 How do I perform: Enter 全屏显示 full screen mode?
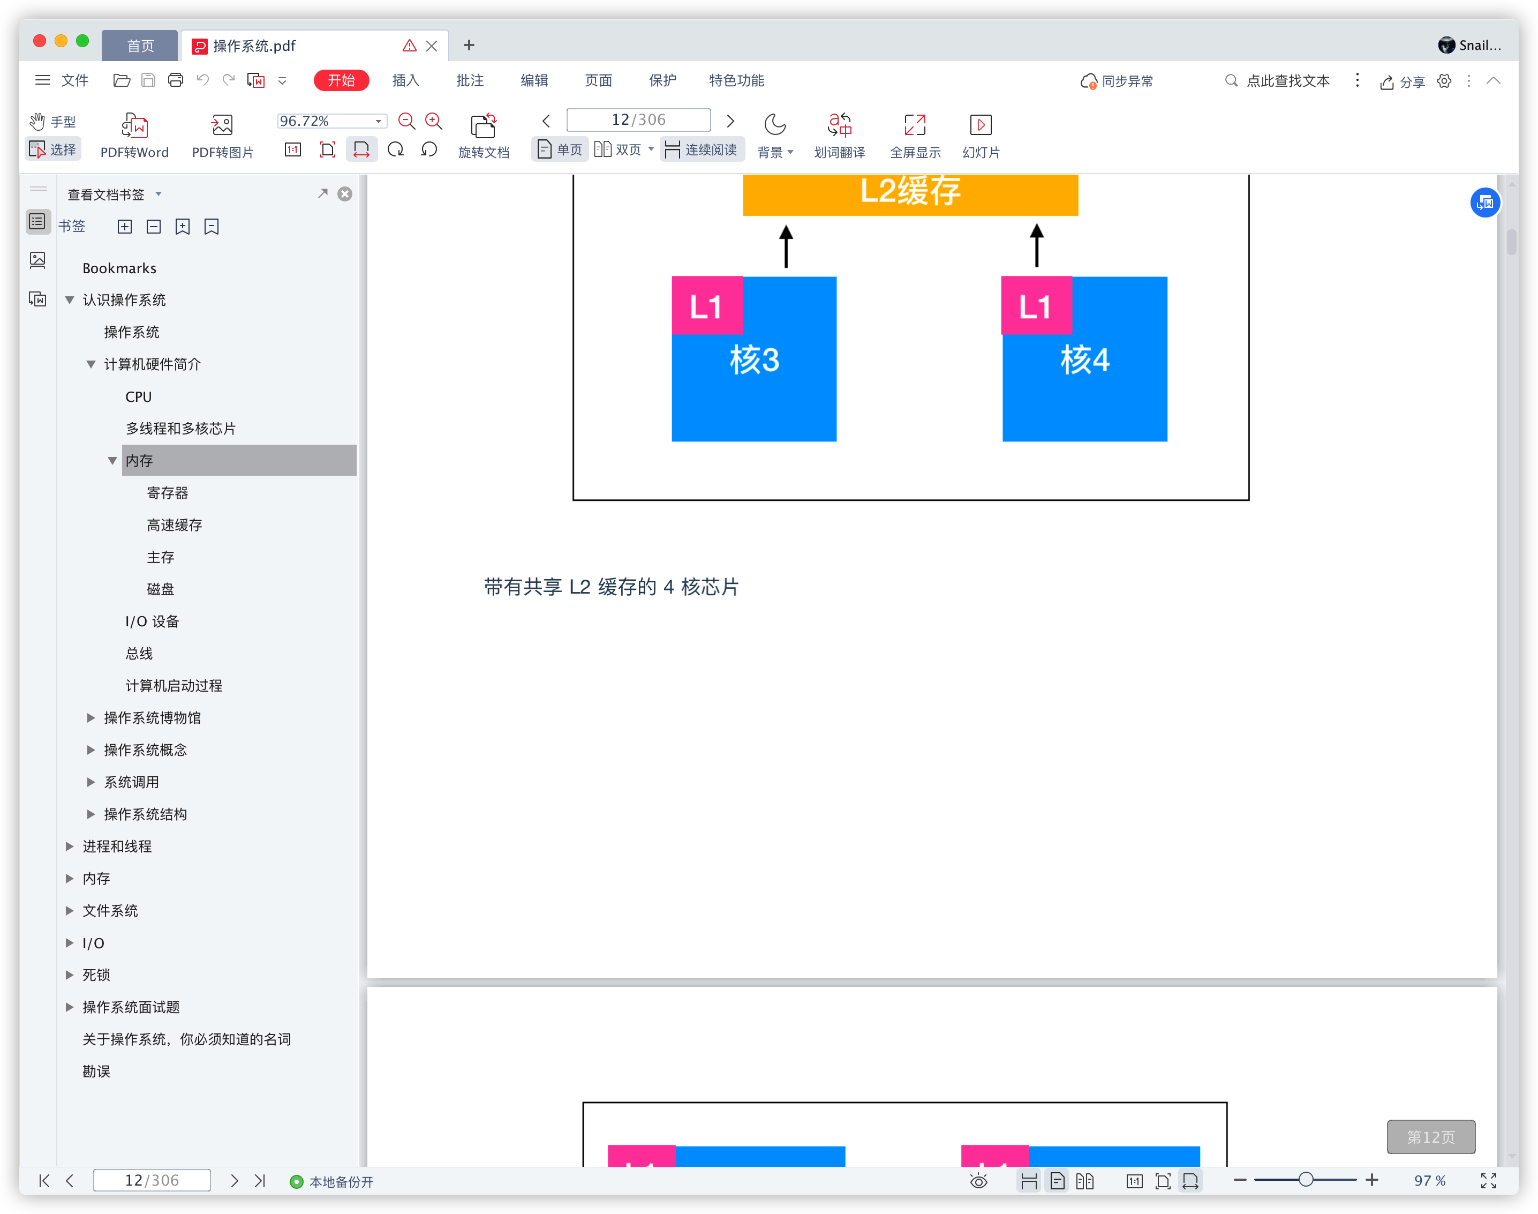point(914,126)
